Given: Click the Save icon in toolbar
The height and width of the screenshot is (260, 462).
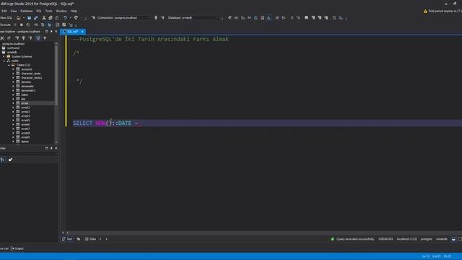Looking at the screenshot, I should coord(29,18).
